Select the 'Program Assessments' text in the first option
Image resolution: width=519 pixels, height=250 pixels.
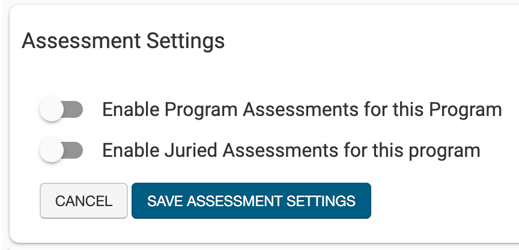point(248,110)
